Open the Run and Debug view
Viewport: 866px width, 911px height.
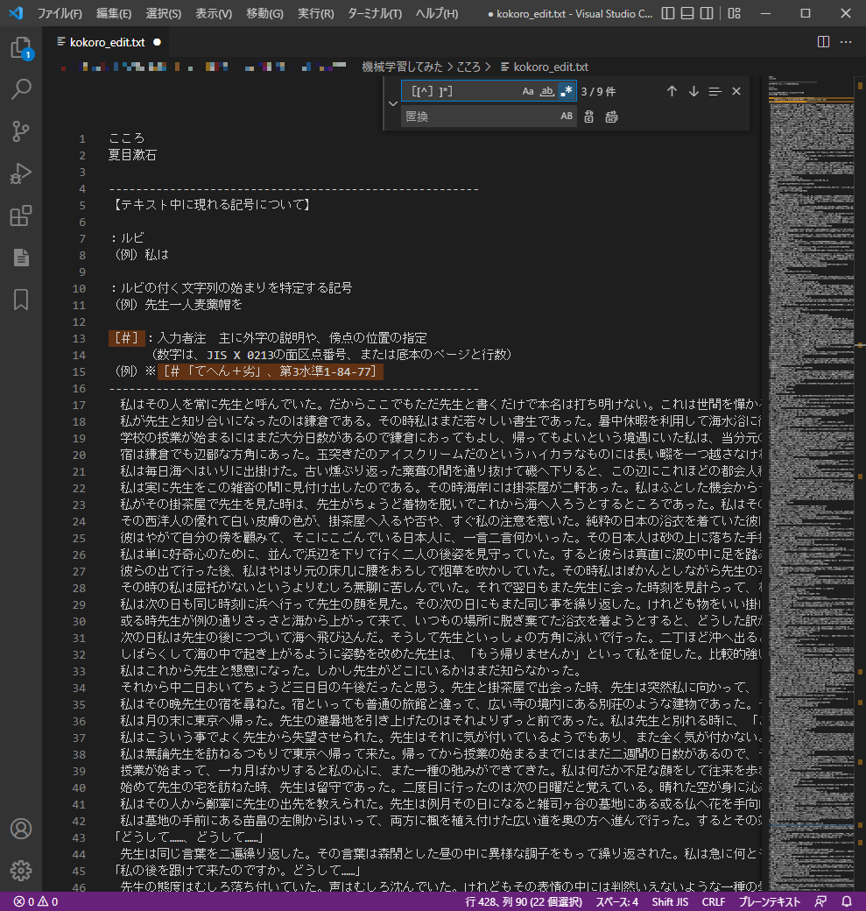point(21,173)
